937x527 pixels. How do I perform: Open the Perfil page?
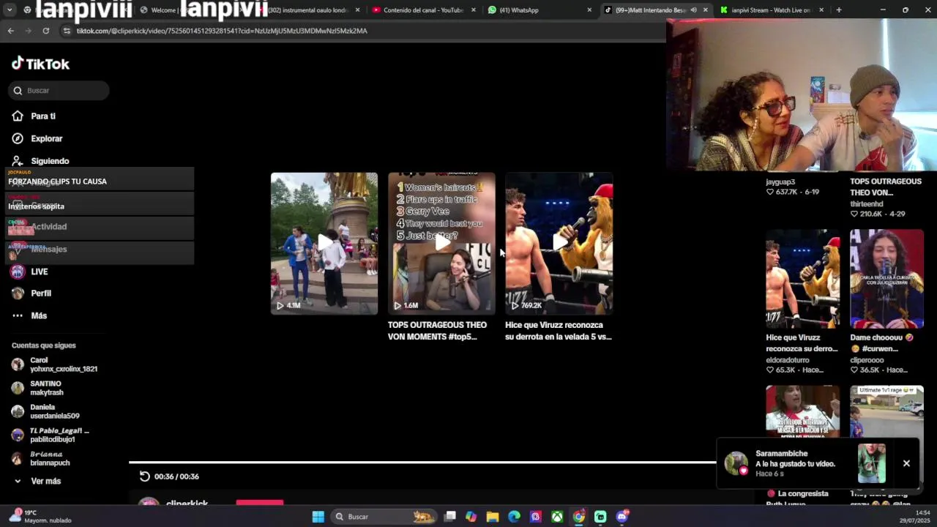tap(41, 294)
